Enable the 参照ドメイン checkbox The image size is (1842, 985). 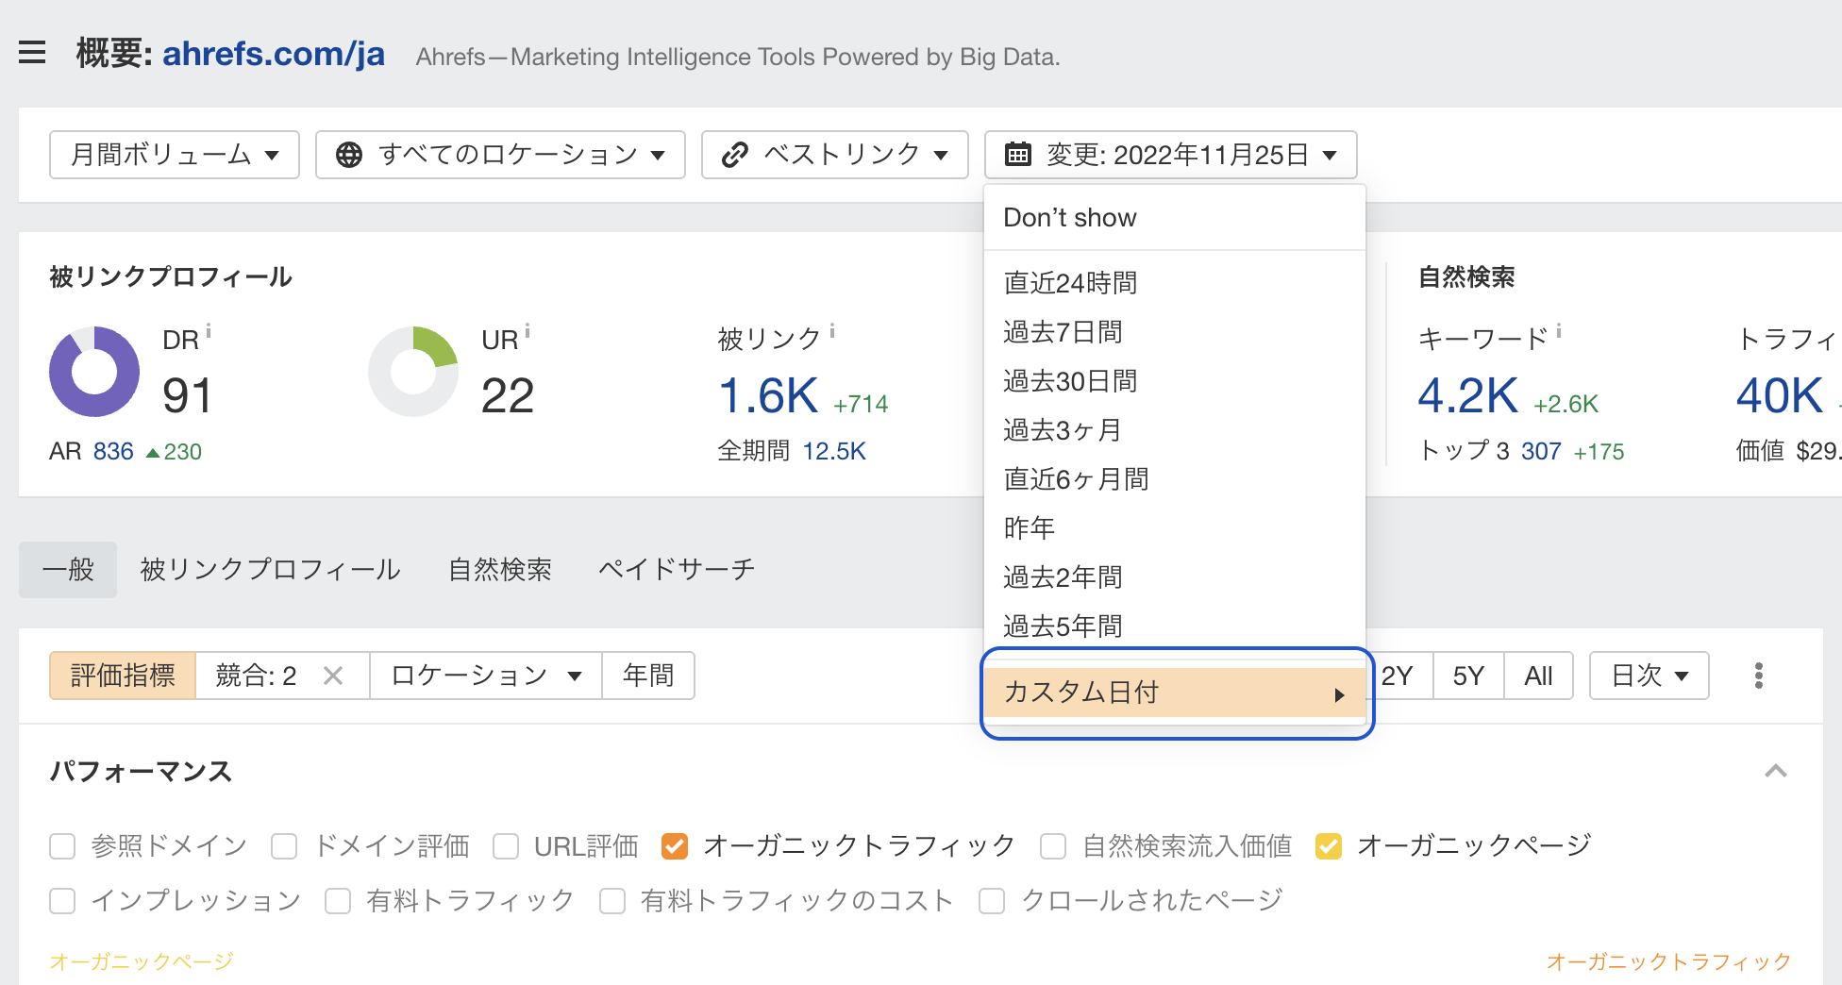[x=62, y=846]
